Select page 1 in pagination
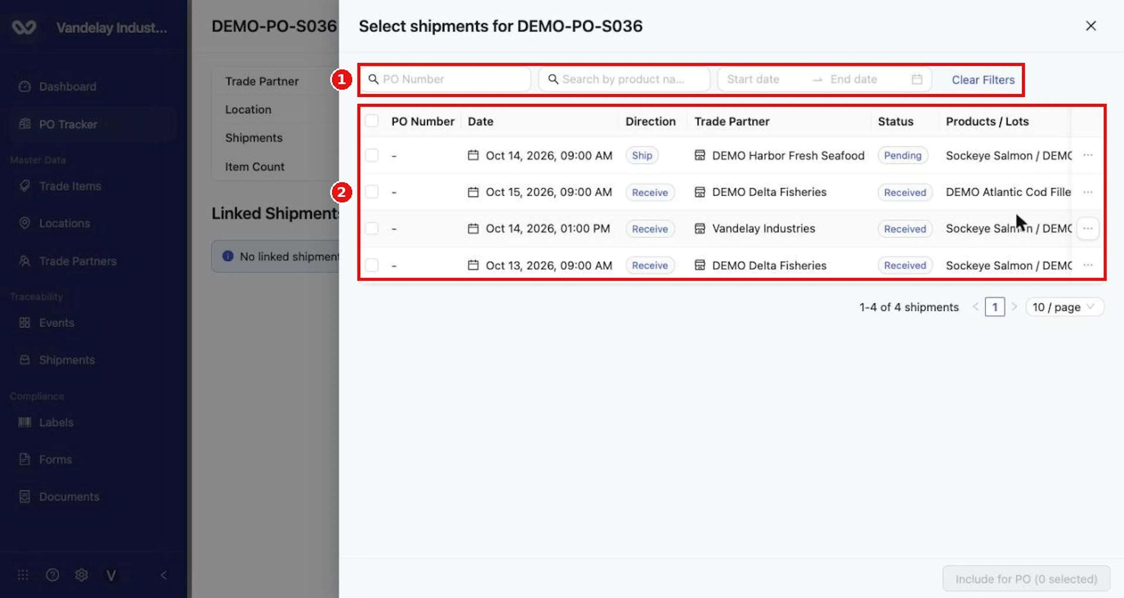This screenshot has height=598, width=1124. pos(995,307)
